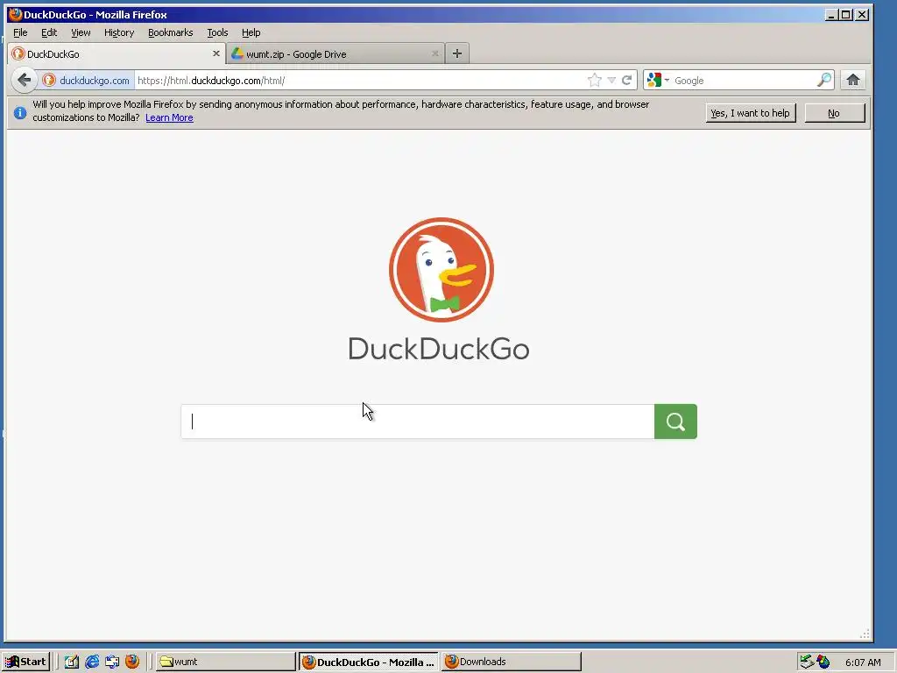
Task: Click the magnifier icon in Google search box
Action: 823,80
